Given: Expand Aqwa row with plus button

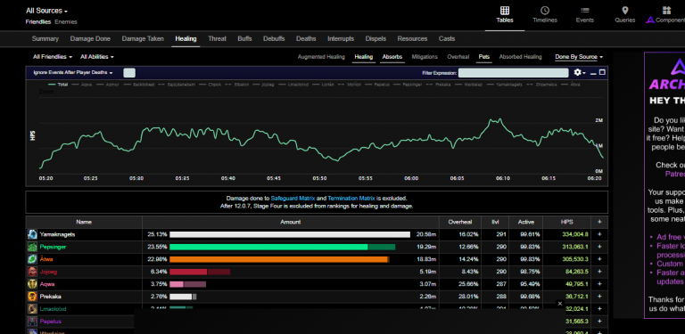Looking at the screenshot, I should click(599, 284).
